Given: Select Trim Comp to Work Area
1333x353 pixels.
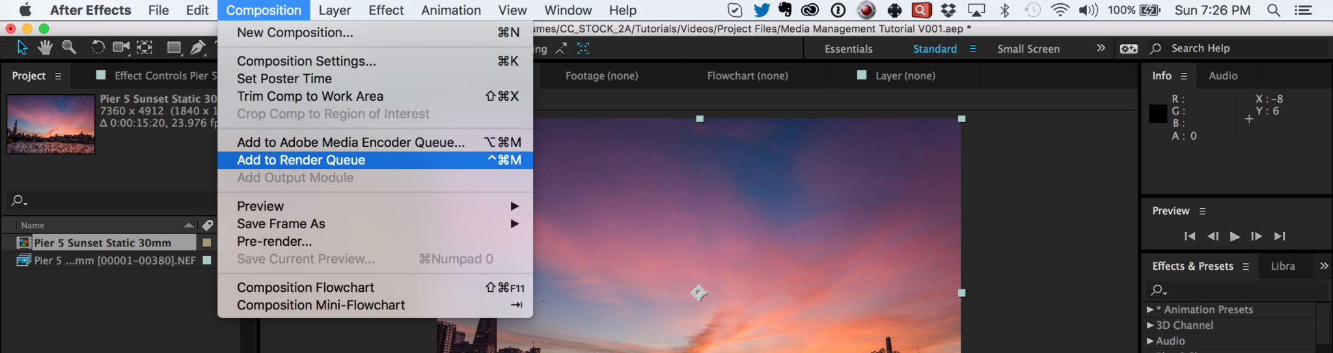Looking at the screenshot, I should pos(375,96).
